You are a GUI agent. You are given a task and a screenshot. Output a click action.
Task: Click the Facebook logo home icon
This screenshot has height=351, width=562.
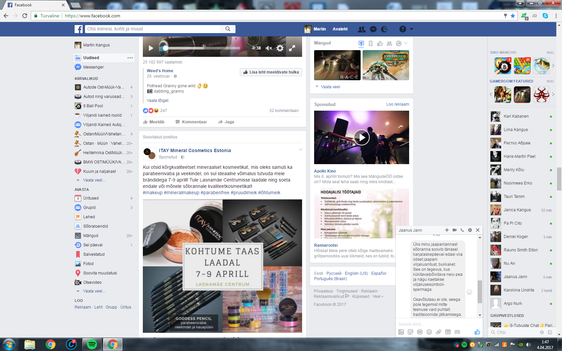[x=79, y=29]
